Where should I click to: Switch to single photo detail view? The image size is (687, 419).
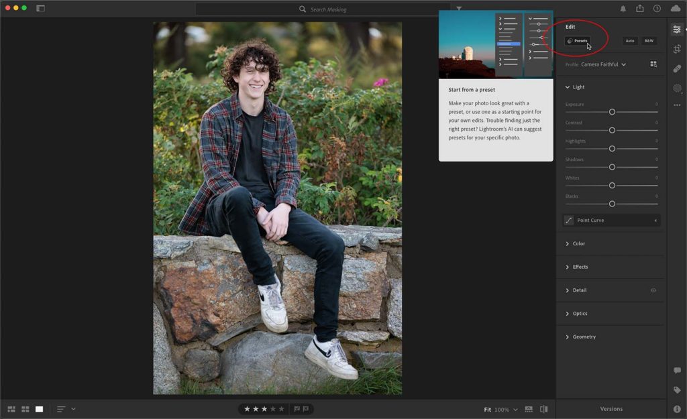click(x=40, y=409)
